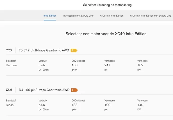Image resolution: width=173 pixels, height=120 pixels.
Task: Open the R-Design Intro Edition tab
Action: [x=112, y=16]
